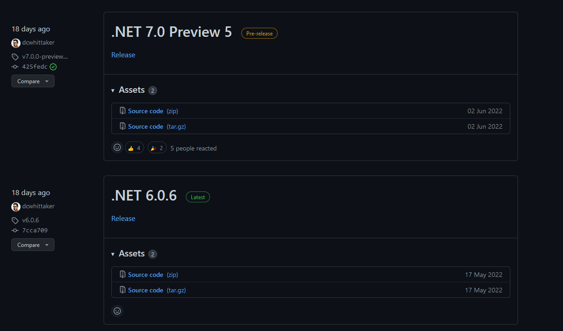563x331 pixels.
Task: Click the v7.0.0-preview tag icon
Action: (x=15, y=57)
